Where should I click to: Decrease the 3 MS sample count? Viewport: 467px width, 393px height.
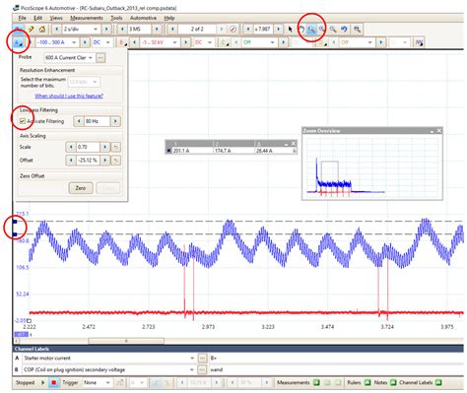[x=122, y=30]
